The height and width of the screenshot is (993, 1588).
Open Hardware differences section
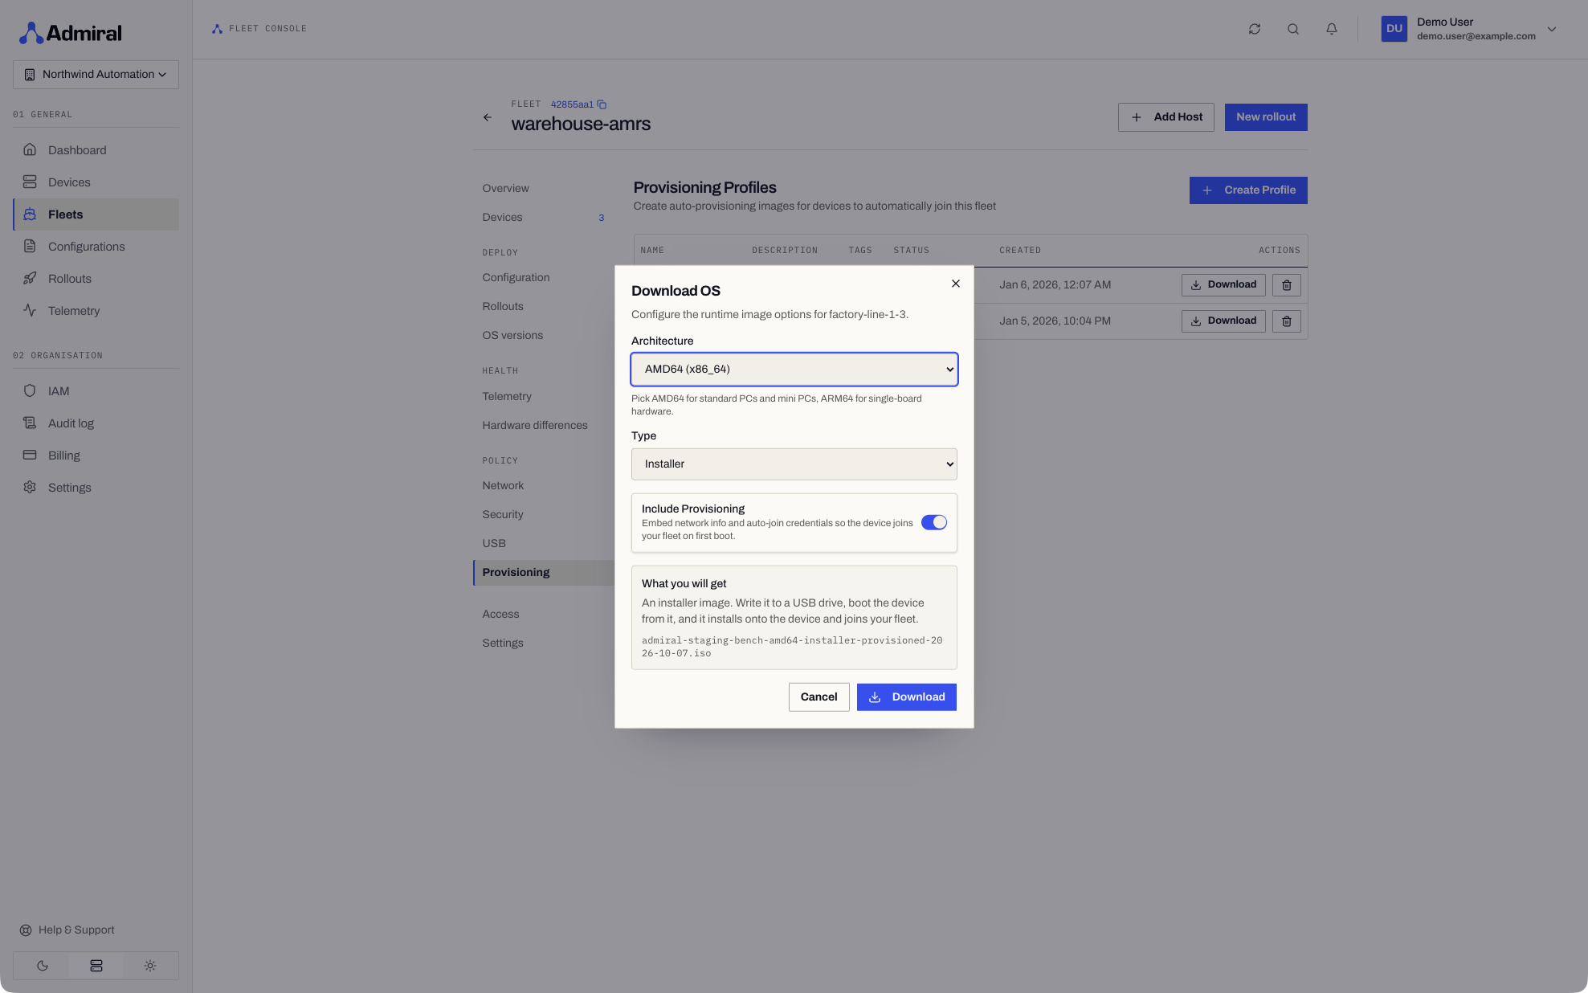(544, 426)
